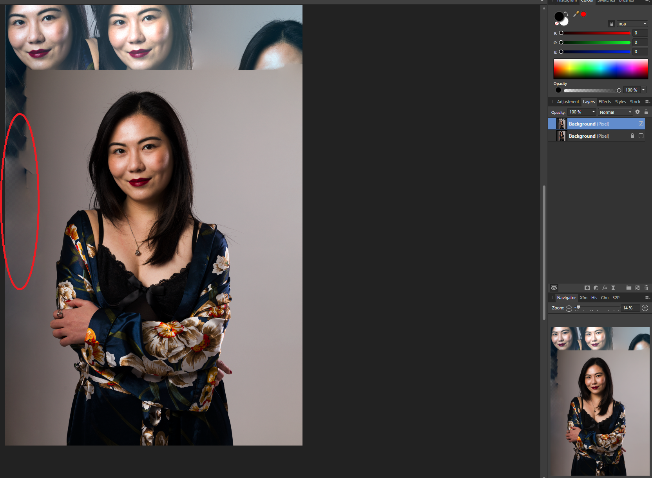This screenshot has width=652, height=478.
Task: Click the colour picker eyedropper tool
Action: [x=576, y=14]
